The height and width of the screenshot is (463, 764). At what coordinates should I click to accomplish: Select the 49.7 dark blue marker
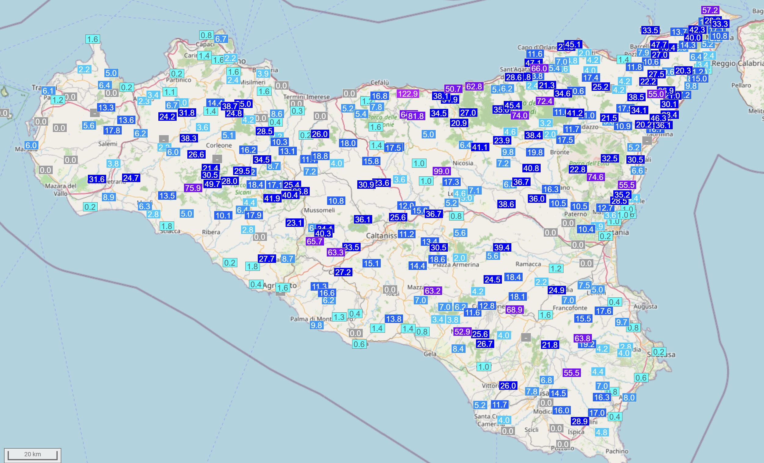(x=212, y=184)
